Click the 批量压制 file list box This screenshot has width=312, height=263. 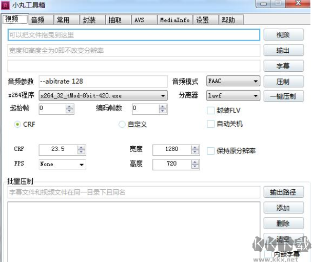tap(134, 232)
